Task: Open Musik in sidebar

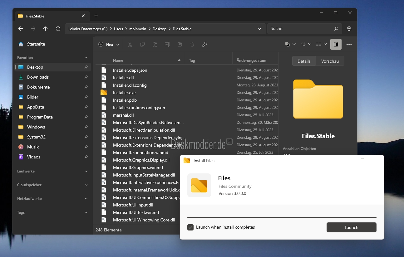Action: [x=52, y=147]
